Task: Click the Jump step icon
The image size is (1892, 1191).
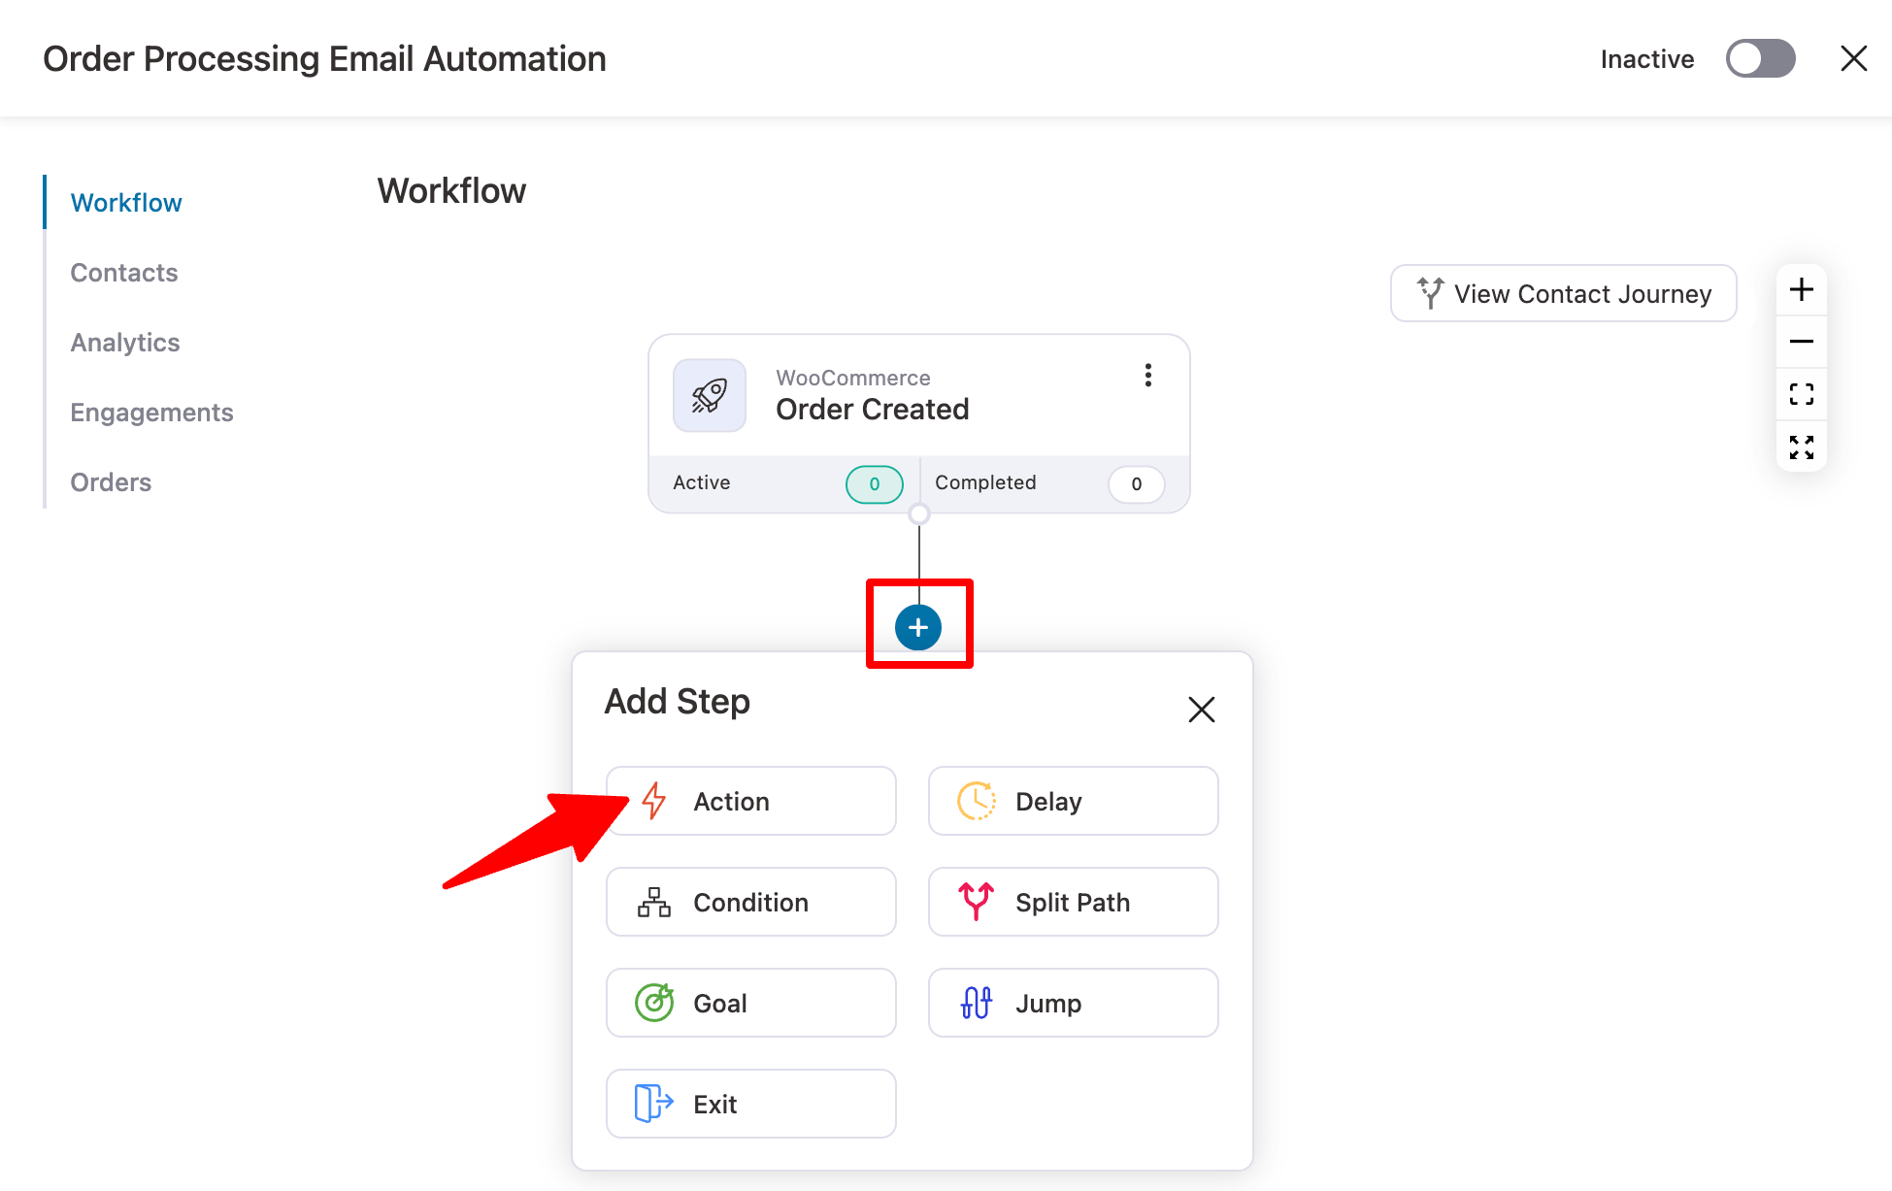Action: pos(979,1002)
